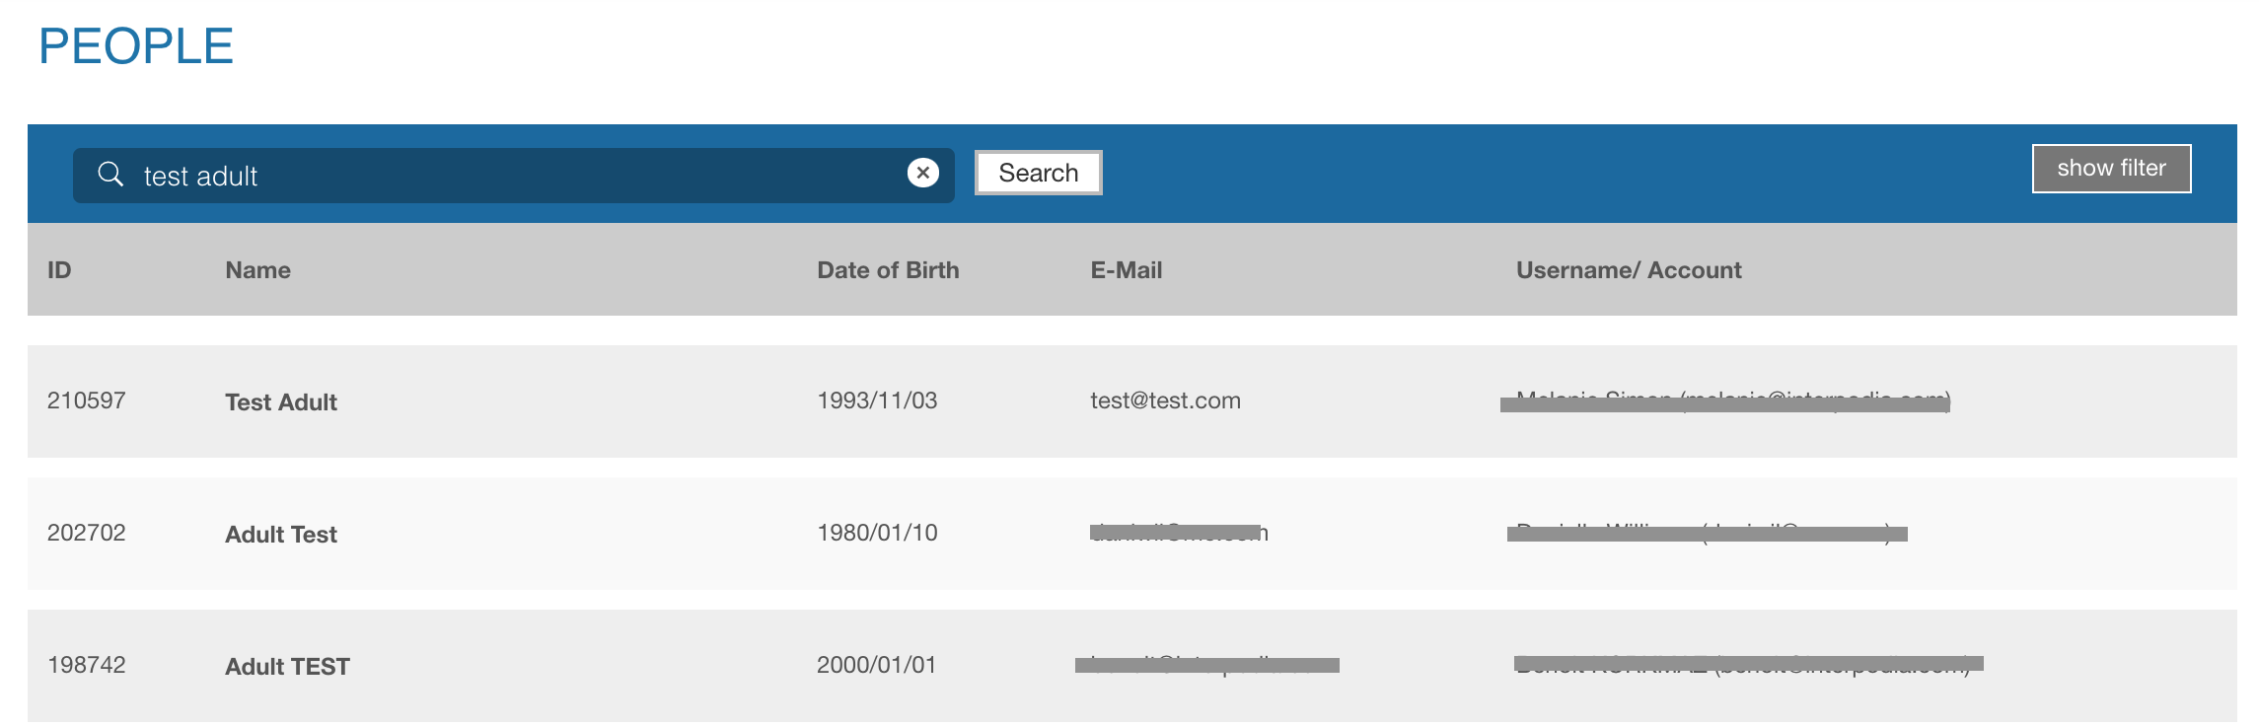
Task: Sort by ID column header
Action: (59, 270)
